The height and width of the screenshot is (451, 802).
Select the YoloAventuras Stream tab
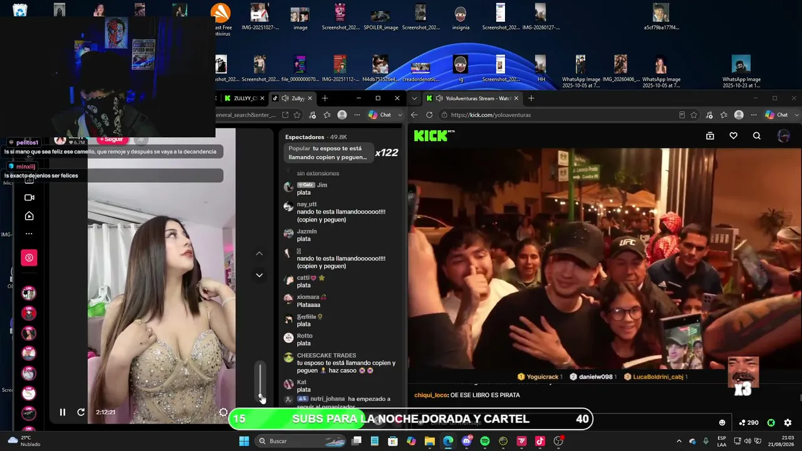(x=472, y=98)
